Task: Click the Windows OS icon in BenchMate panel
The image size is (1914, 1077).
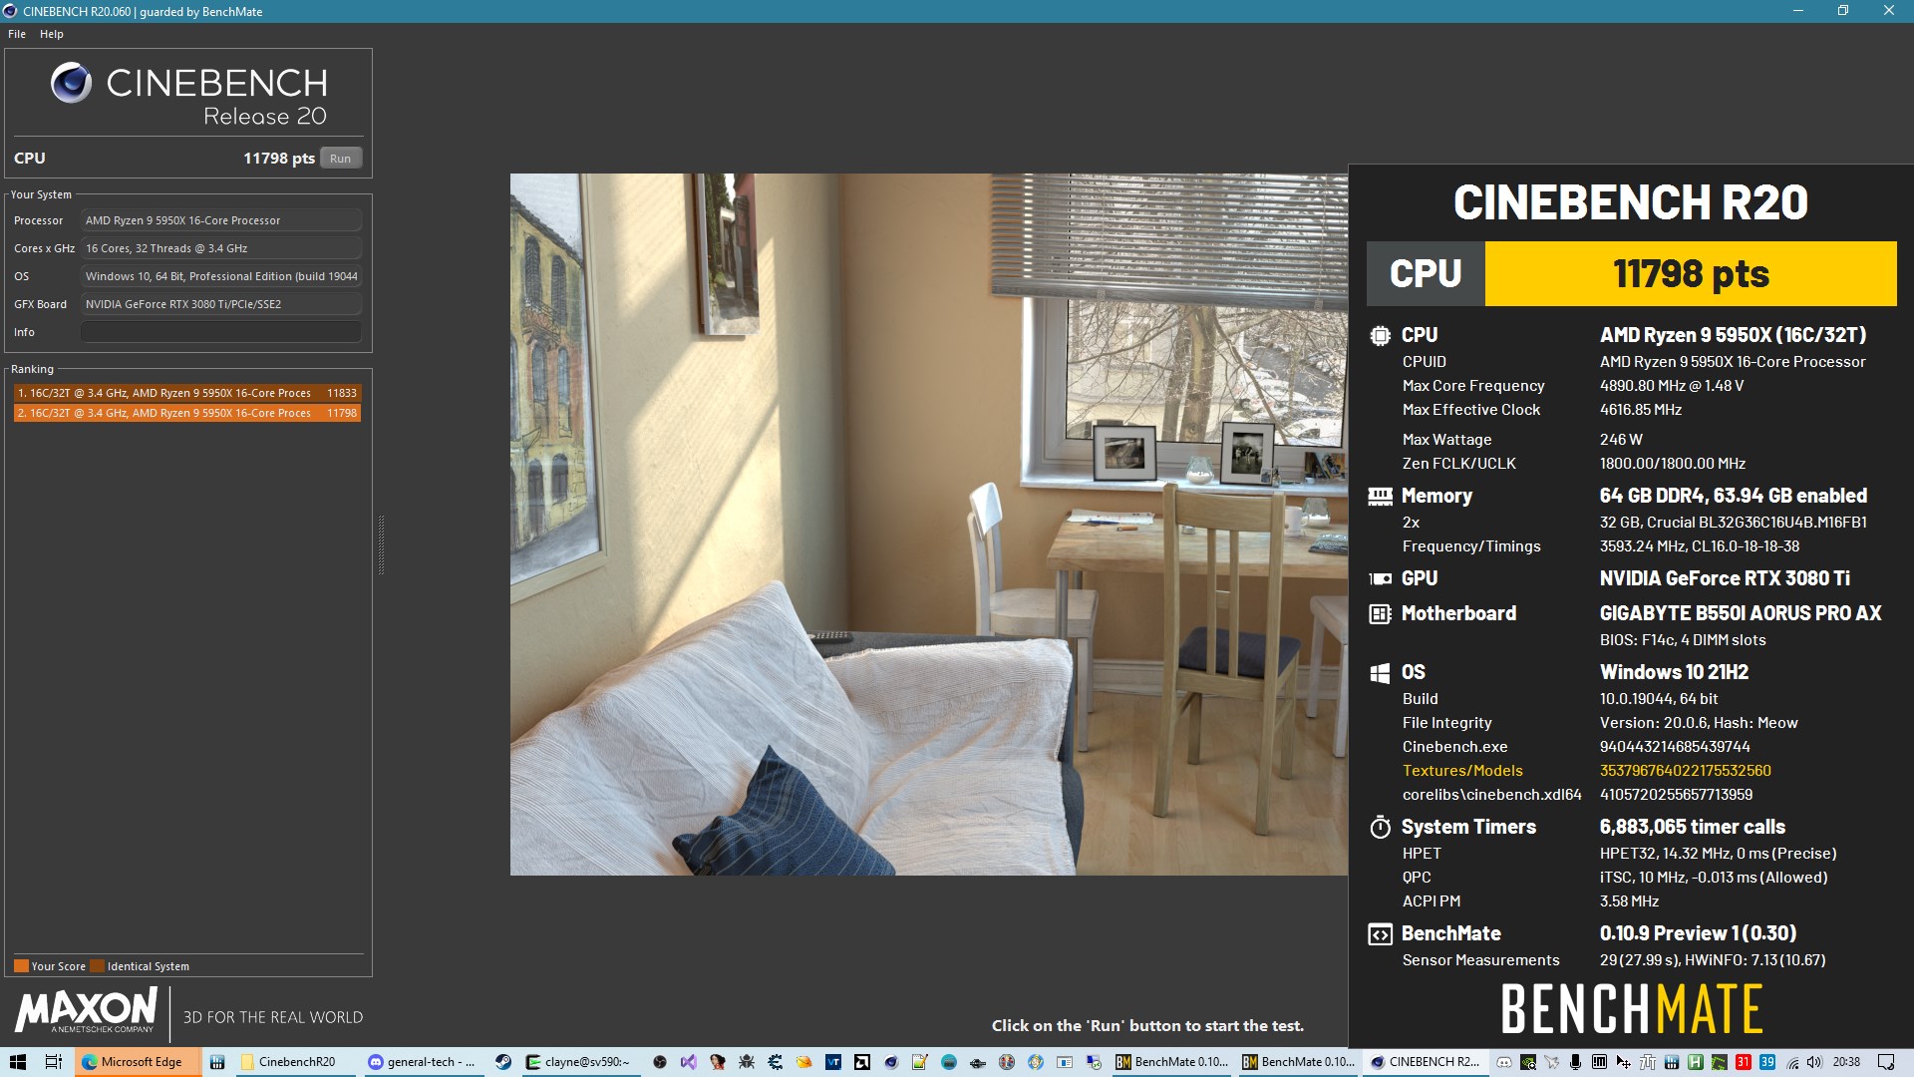Action: [1380, 673]
